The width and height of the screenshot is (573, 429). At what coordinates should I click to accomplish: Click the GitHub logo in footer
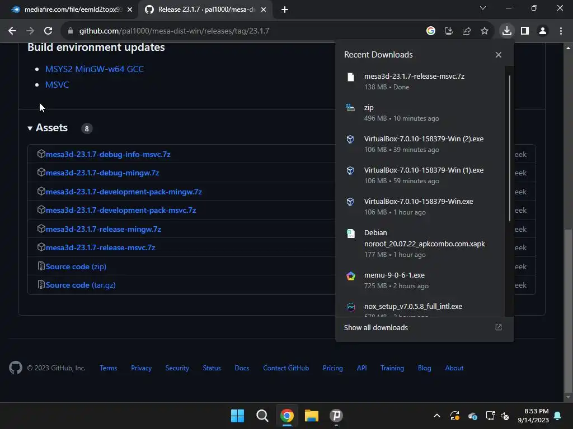pyautogui.click(x=16, y=368)
